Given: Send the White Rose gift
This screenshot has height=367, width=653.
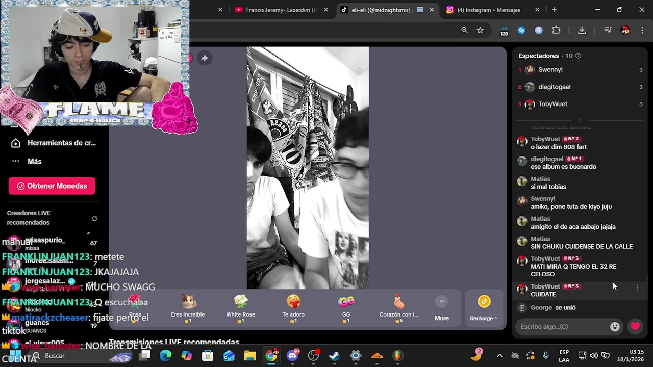Looking at the screenshot, I should 241,308.
